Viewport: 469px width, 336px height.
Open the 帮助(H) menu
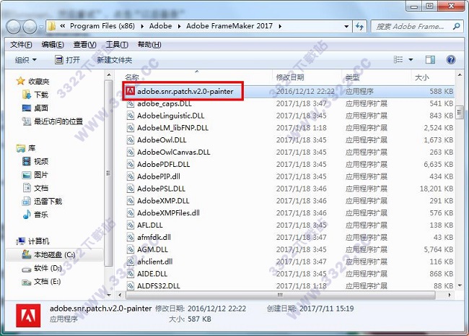point(149,45)
